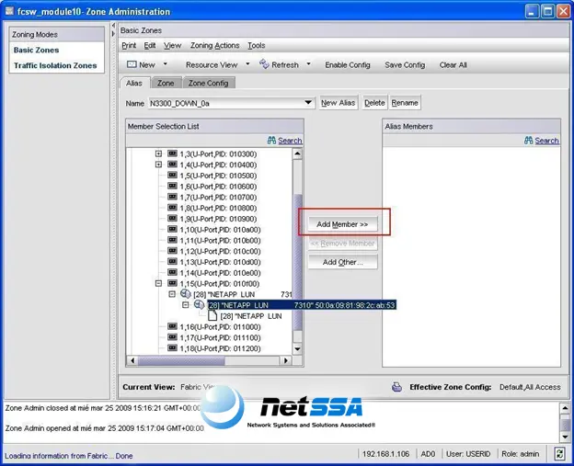574x466 pixels.
Task: Open the Resource View dropdown arrow
Action: pos(247,64)
